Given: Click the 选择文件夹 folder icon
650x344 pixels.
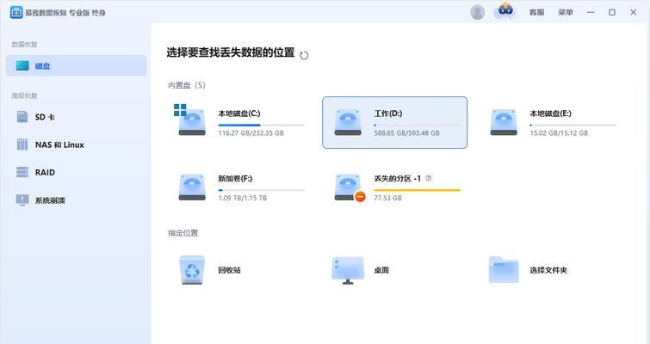Looking at the screenshot, I should pos(504,269).
